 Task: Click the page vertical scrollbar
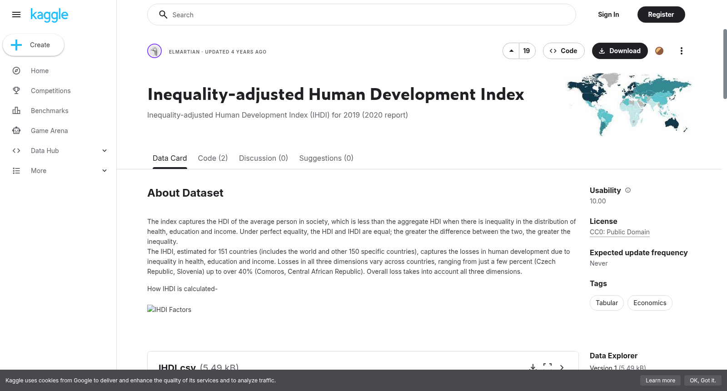click(725, 64)
